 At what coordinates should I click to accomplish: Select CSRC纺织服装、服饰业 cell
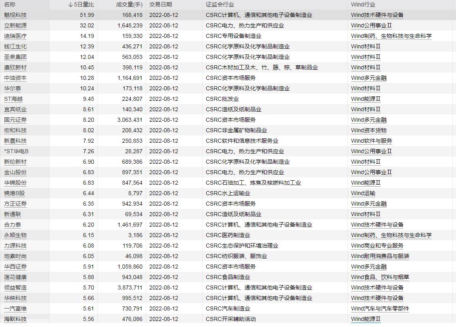click(x=236, y=256)
